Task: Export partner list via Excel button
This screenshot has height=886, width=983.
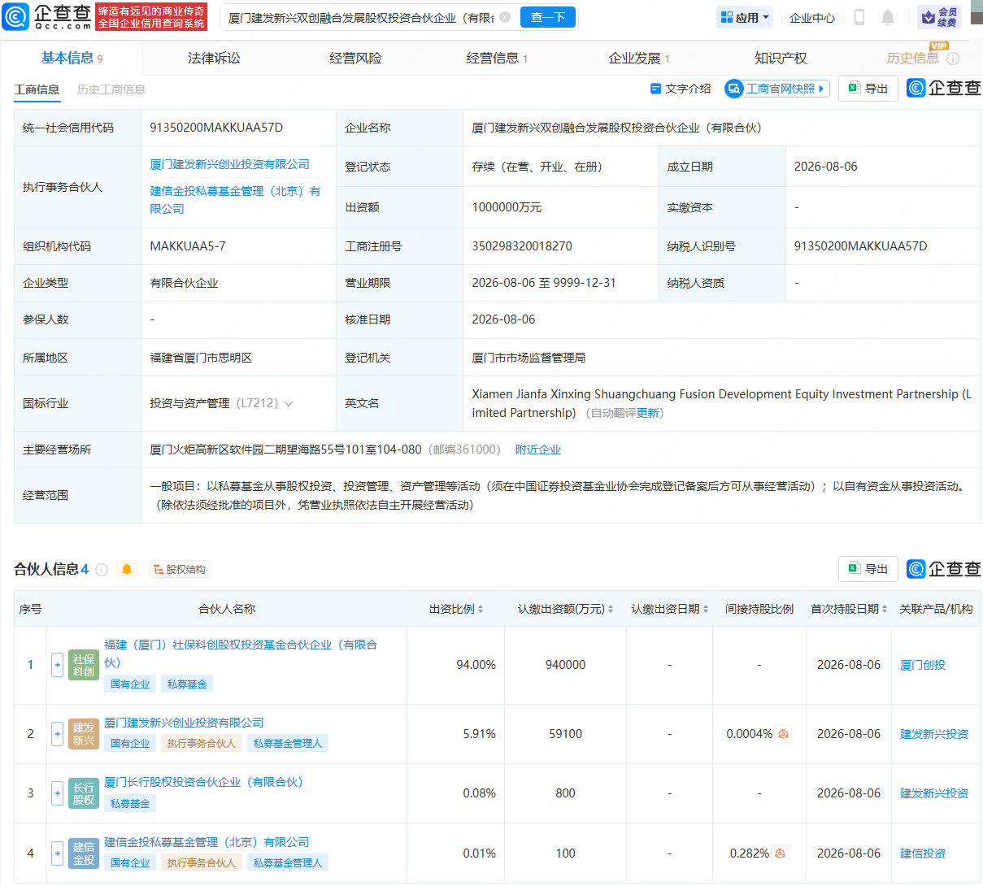Action: (x=868, y=569)
